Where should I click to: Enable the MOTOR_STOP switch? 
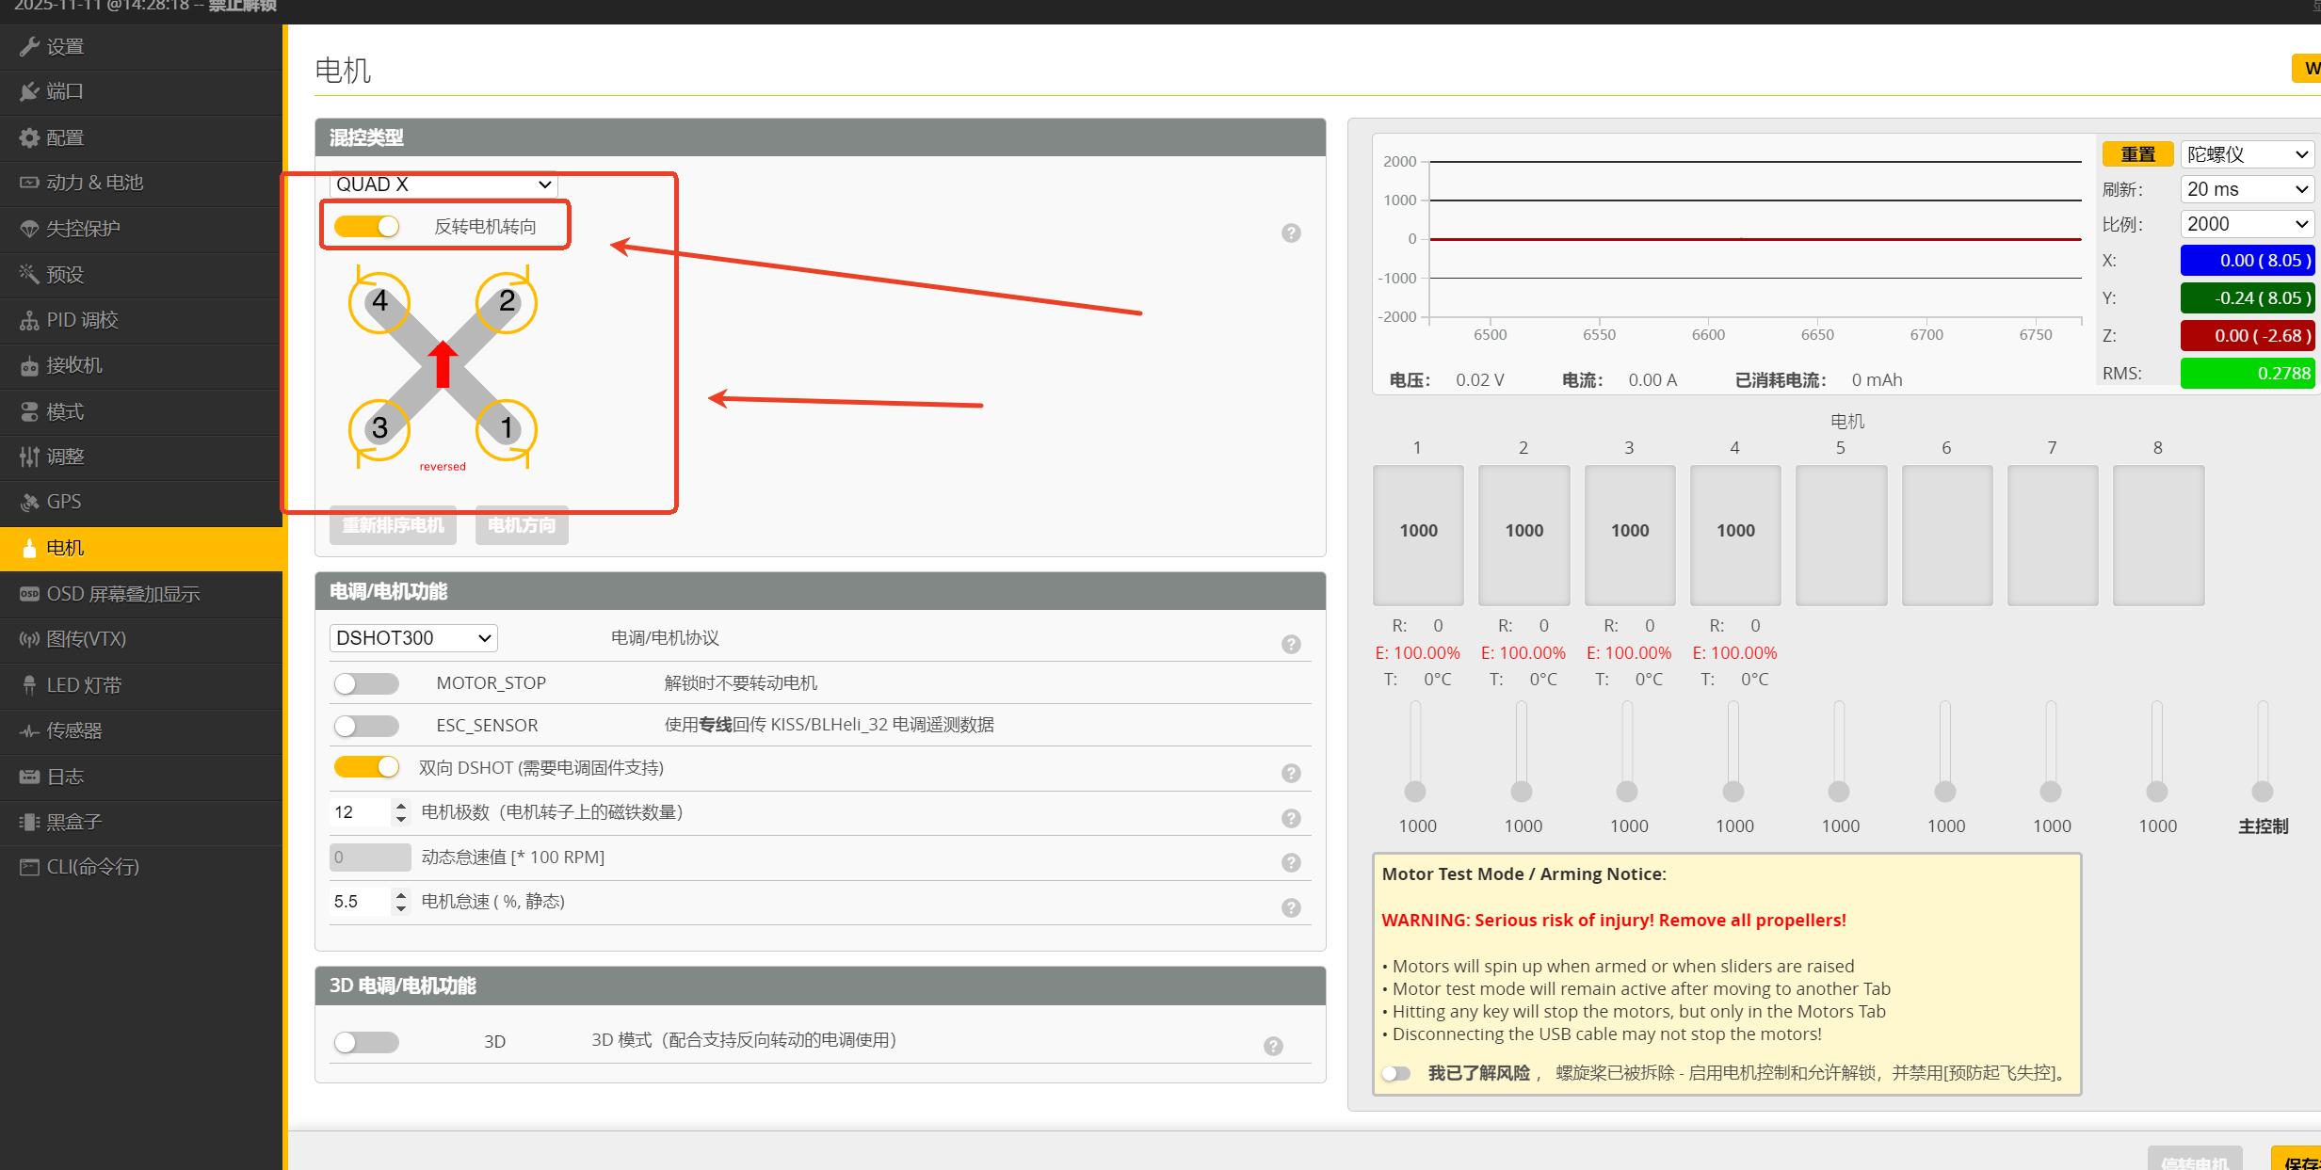[366, 683]
